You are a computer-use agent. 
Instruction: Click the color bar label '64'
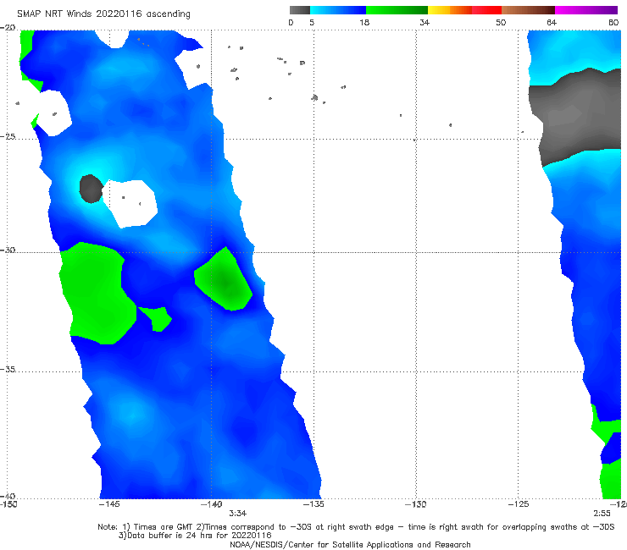(552, 22)
